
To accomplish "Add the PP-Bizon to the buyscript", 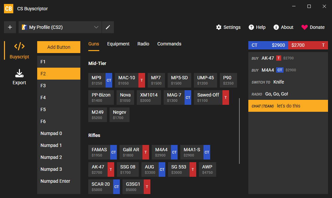I will coord(101,98).
